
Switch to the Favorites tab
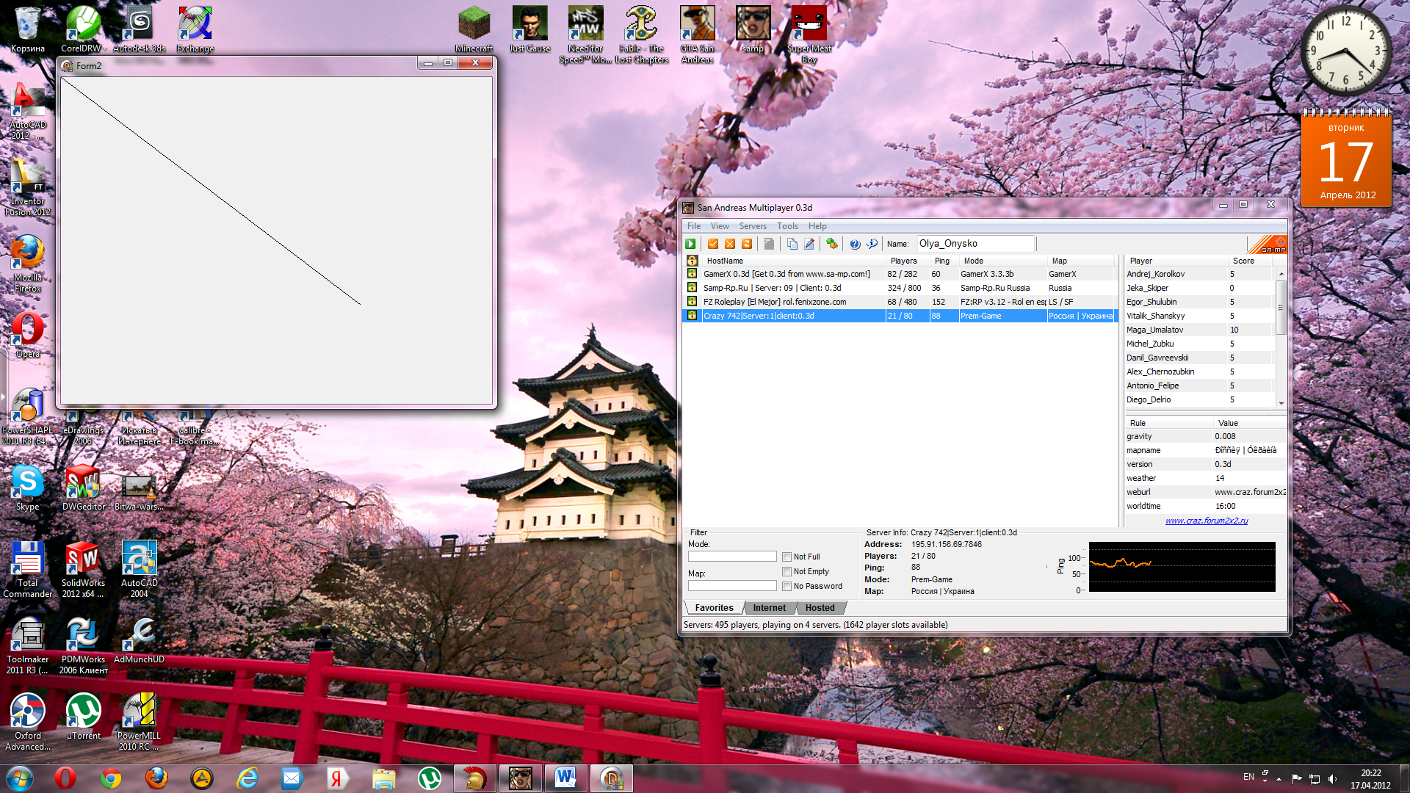point(714,608)
